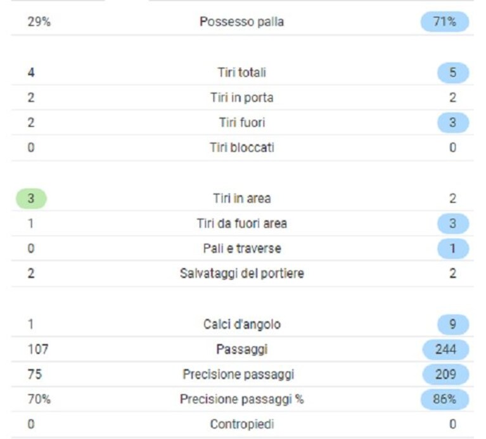This screenshot has height=439, width=486.
Task: Click the 209 accurate passes badge
Action: click(445, 374)
